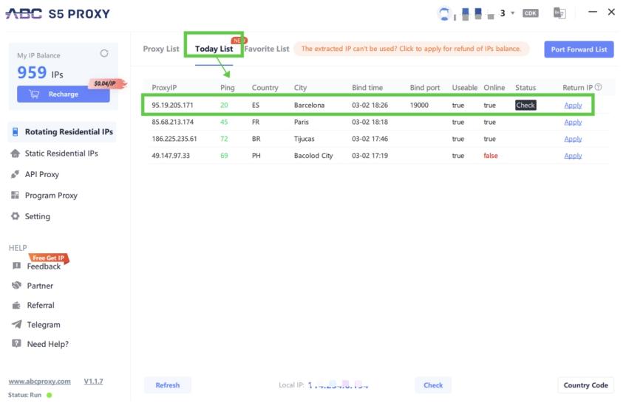Open the Program Proxy section
626x403 pixels.
[x=51, y=196]
